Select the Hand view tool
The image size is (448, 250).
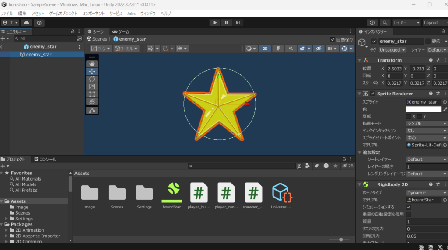[92, 64]
